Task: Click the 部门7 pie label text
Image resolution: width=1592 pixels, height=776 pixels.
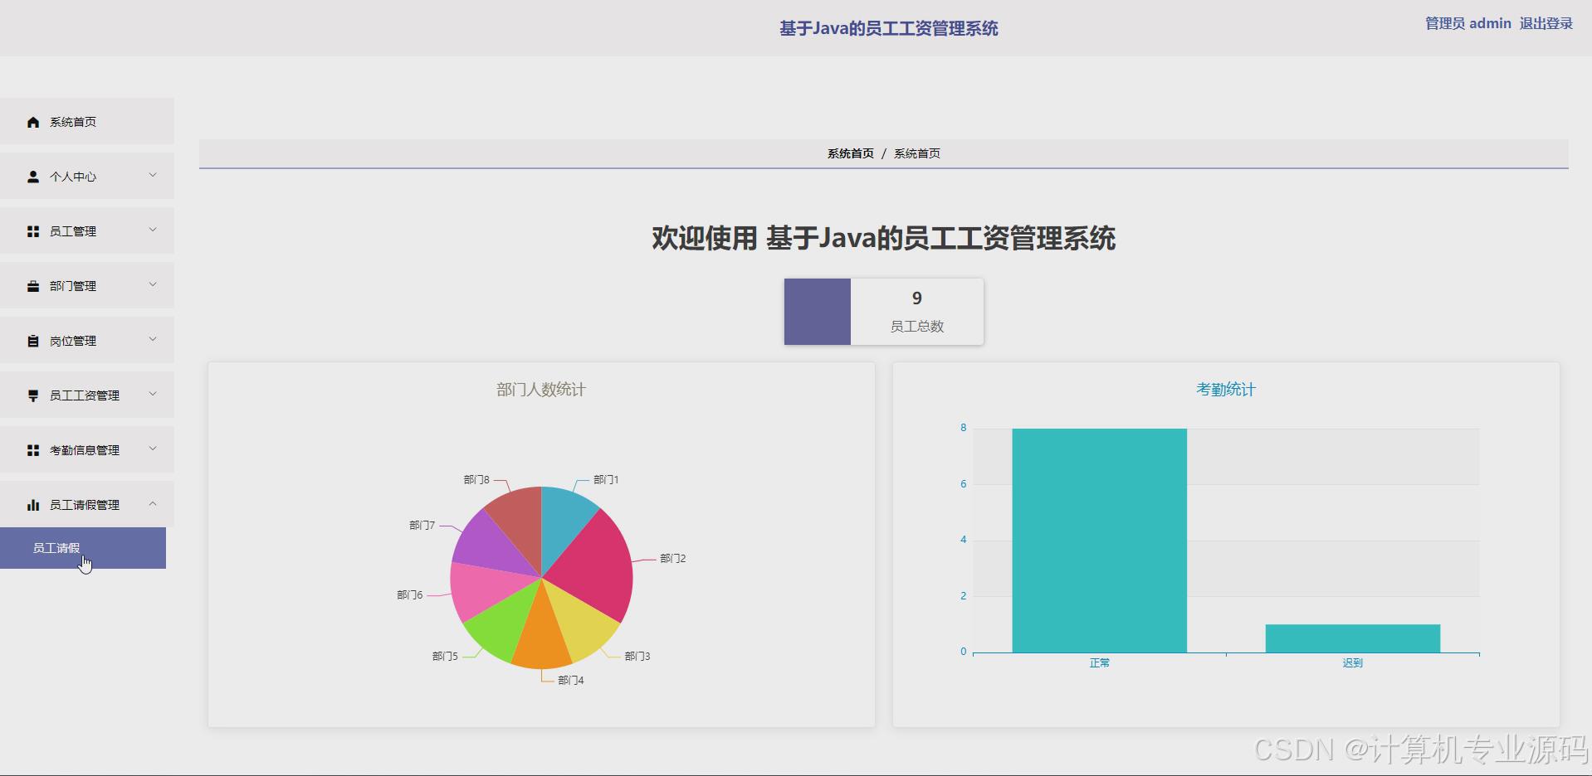Action: pos(422,526)
